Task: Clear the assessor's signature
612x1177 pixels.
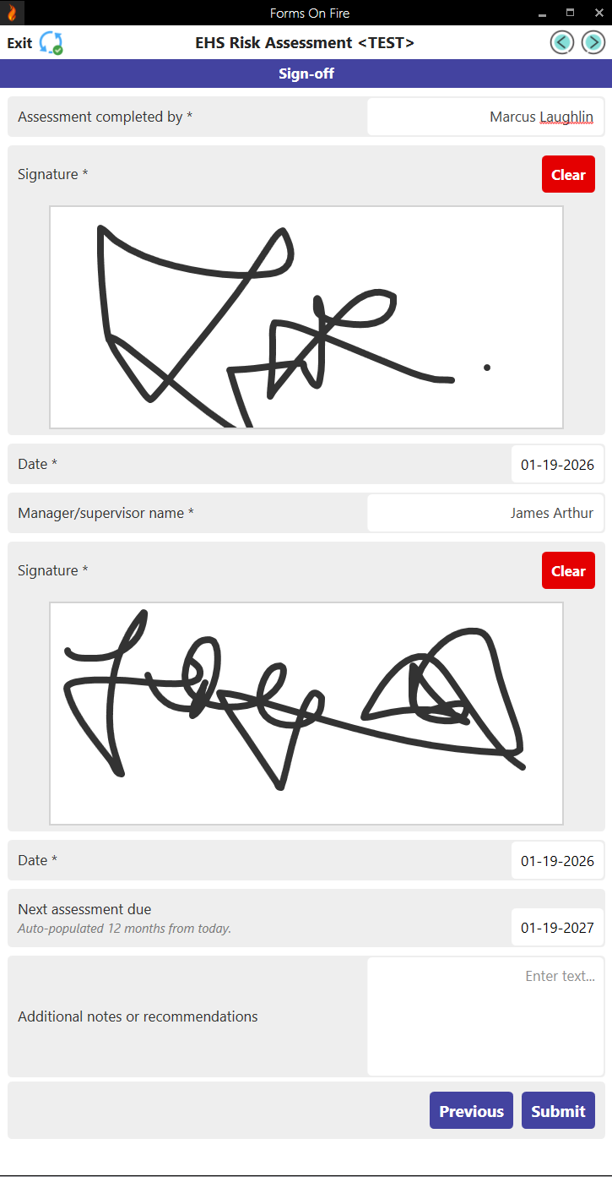Action: click(568, 174)
